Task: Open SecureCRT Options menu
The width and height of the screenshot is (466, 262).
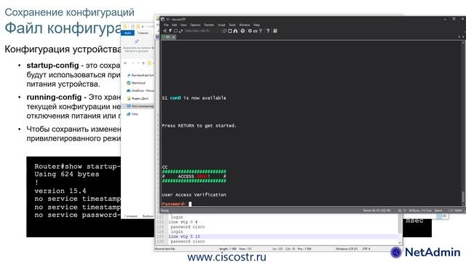Action: 195,25
